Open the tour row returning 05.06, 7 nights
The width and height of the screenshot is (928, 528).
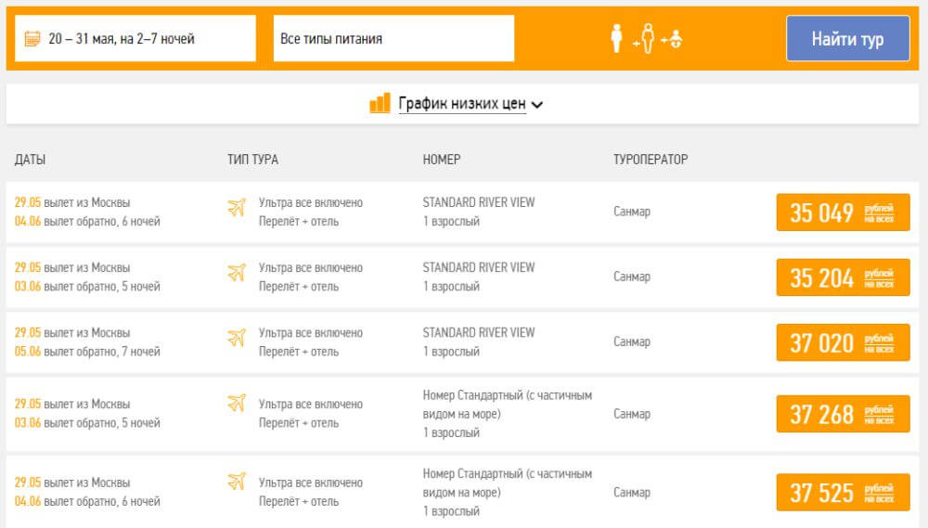pyautogui.click(x=462, y=342)
